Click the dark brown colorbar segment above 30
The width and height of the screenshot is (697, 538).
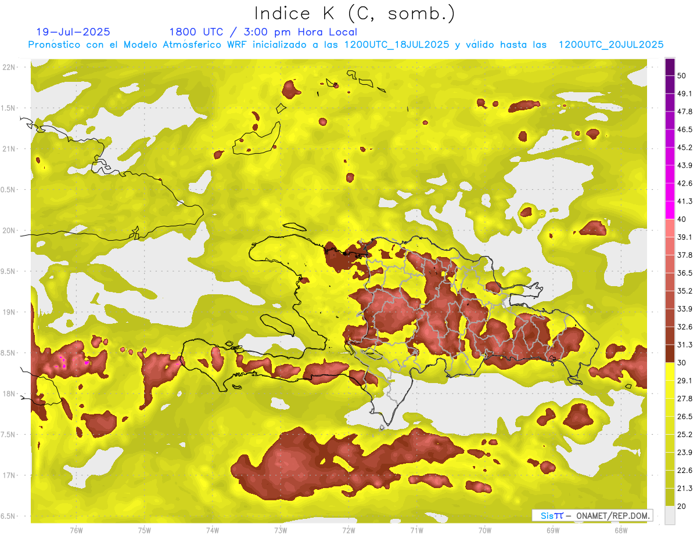coord(670,353)
